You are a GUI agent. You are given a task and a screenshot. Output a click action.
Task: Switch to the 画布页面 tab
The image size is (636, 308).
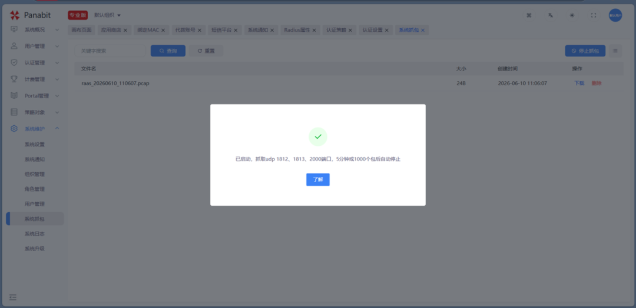pyautogui.click(x=81, y=31)
